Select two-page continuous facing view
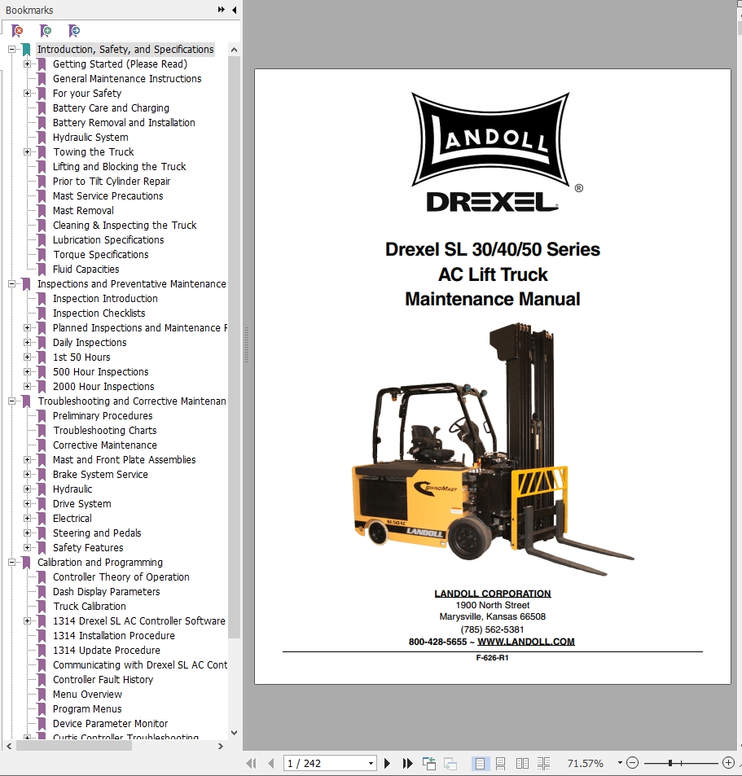 coord(543,763)
